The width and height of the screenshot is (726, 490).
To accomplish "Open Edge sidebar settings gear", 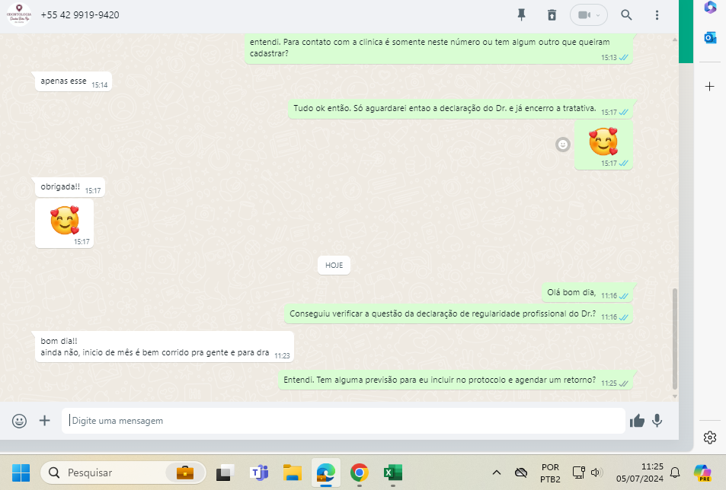I will pyautogui.click(x=710, y=437).
